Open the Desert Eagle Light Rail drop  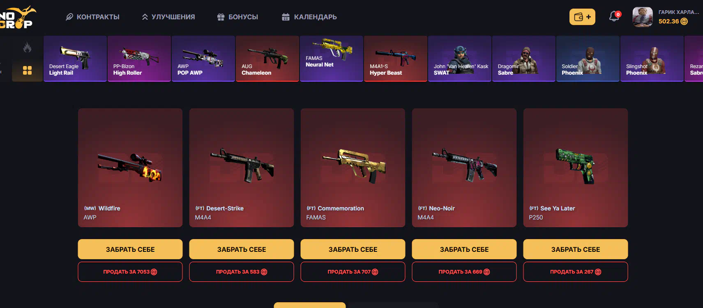(x=75, y=59)
